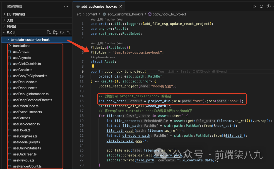Click the lightbulb code action icon
The width and height of the screenshot is (274, 169).
point(93,66)
